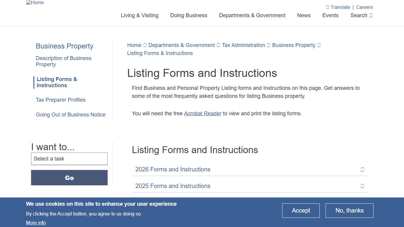Viewport: 404px width, 227px height.
Task: Click the expand icon beside 2026 Forms
Action: click(x=362, y=169)
